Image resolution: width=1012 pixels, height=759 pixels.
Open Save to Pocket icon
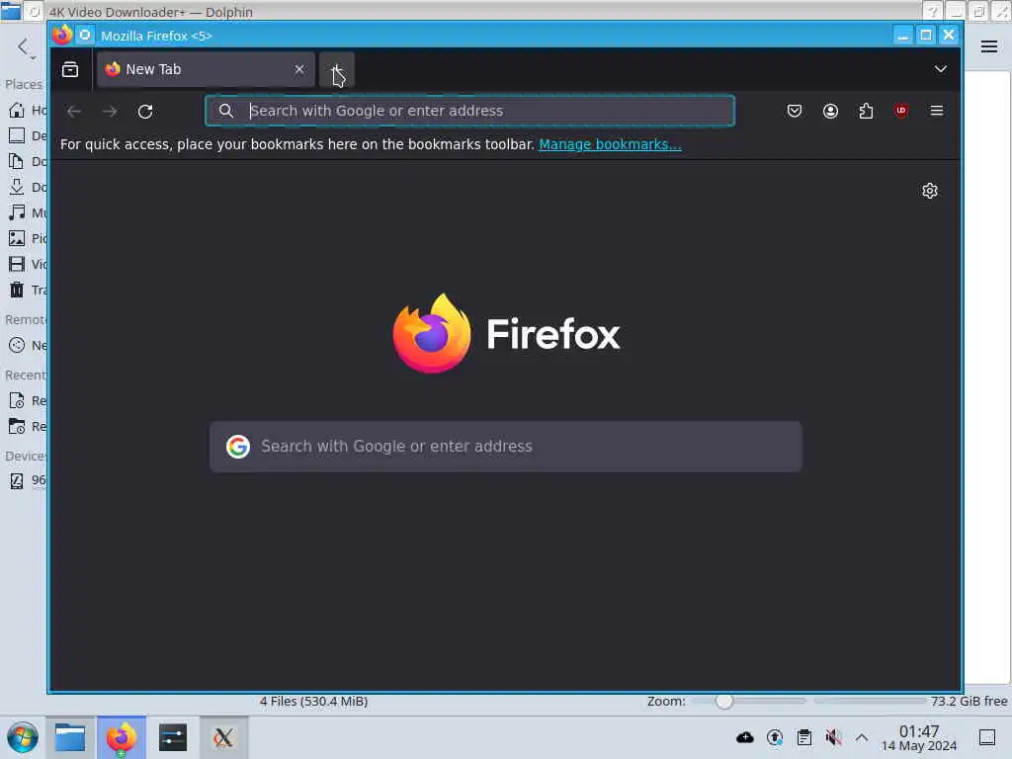795,111
